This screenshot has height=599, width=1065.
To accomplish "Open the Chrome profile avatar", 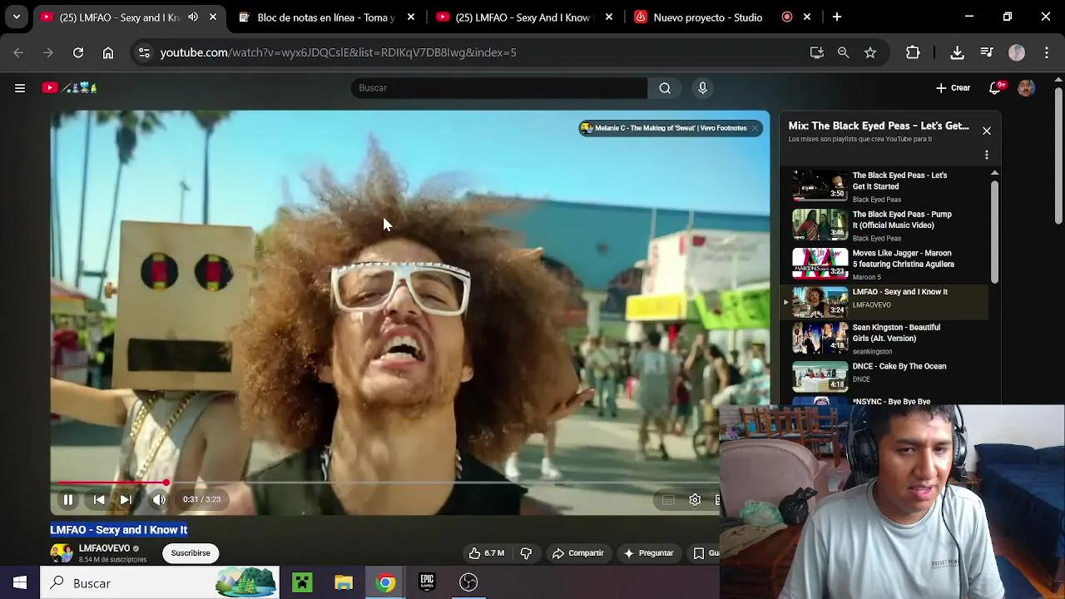I will click(x=1017, y=52).
